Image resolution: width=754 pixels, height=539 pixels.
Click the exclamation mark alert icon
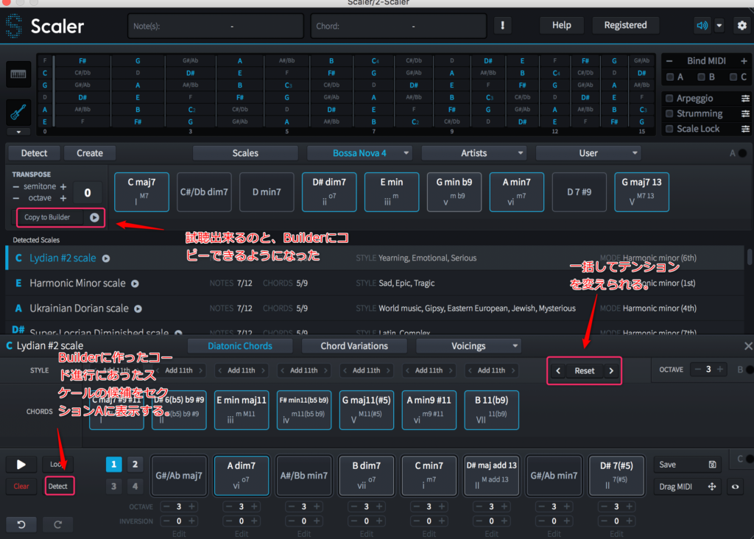(x=503, y=26)
